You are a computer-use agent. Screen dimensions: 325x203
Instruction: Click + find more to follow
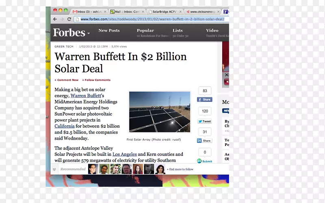[180, 169]
